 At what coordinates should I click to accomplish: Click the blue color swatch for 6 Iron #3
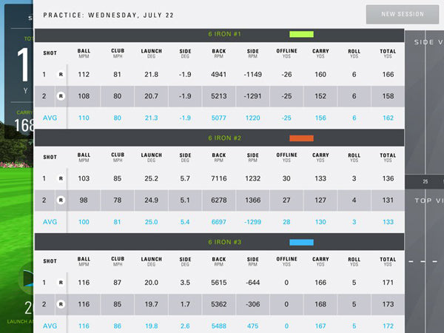point(301,242)
